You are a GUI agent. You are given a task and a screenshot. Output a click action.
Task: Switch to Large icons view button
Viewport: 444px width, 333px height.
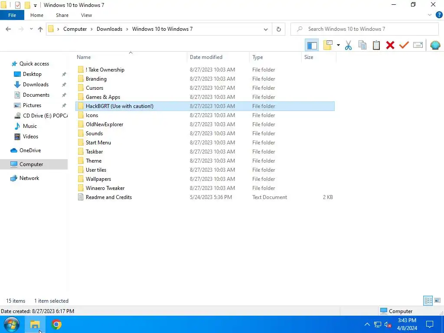[x=437, y=300]
